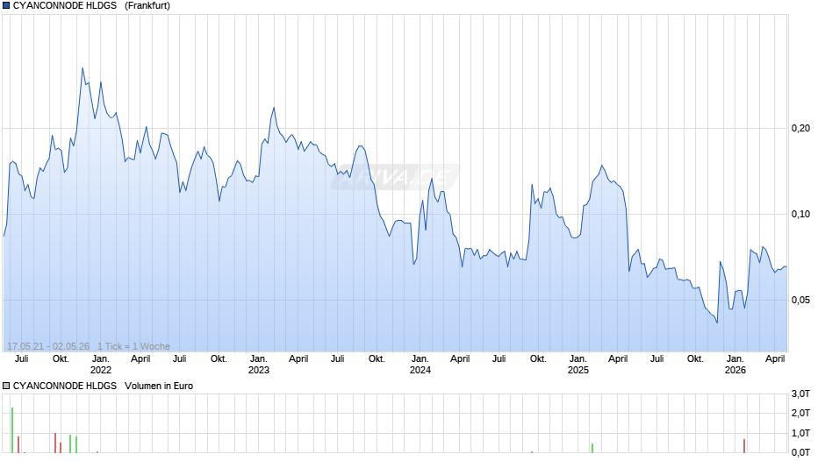Click the 0,0T volume axis label
Viewport: 825px width, 461px height.
pos(800,452)
